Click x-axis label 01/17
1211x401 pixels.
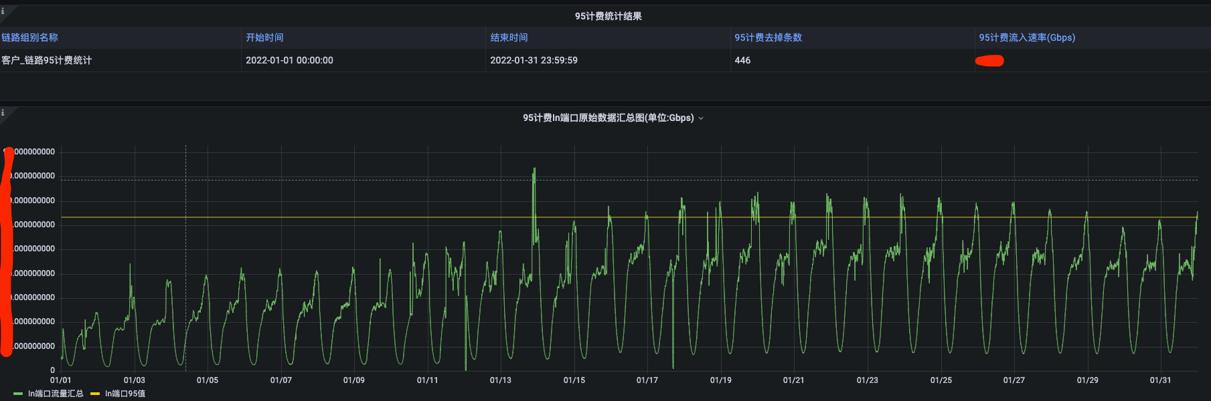click(x=647, y=380)
